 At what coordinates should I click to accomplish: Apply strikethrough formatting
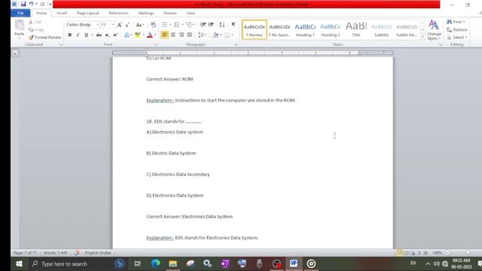pos(99,35)
